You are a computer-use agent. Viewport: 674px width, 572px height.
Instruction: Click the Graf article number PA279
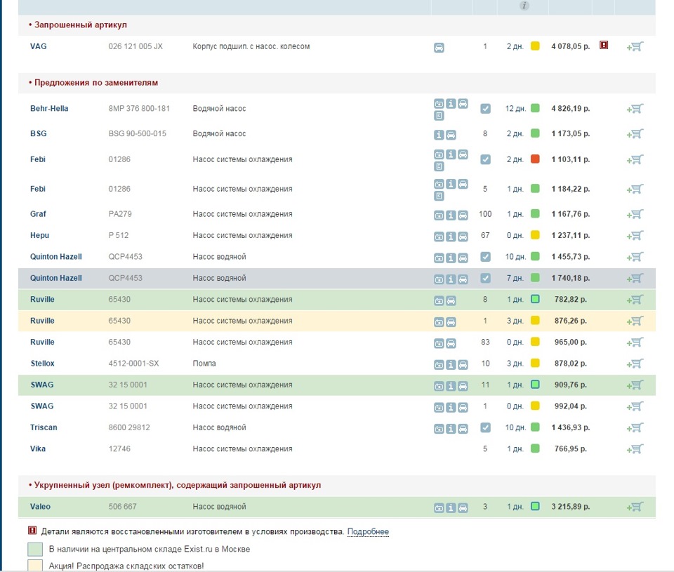pyautogui.click(x=119, y=214)
